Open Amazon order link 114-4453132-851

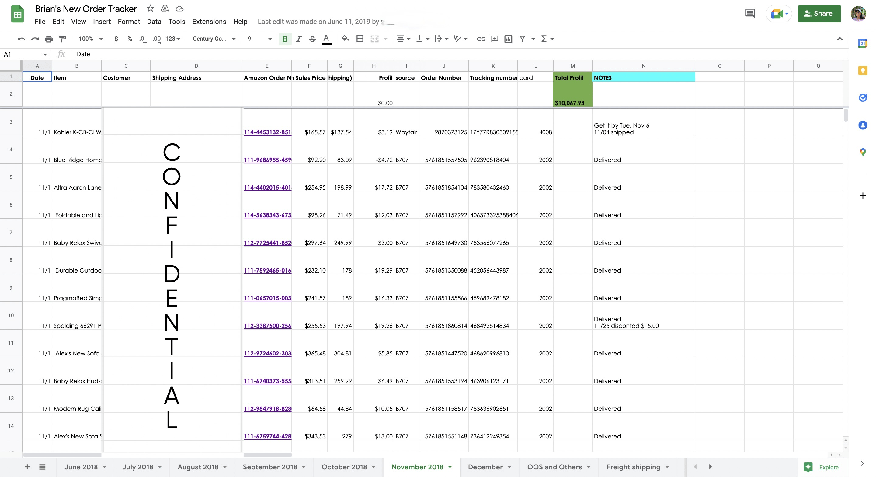click(x=267, y=132)
